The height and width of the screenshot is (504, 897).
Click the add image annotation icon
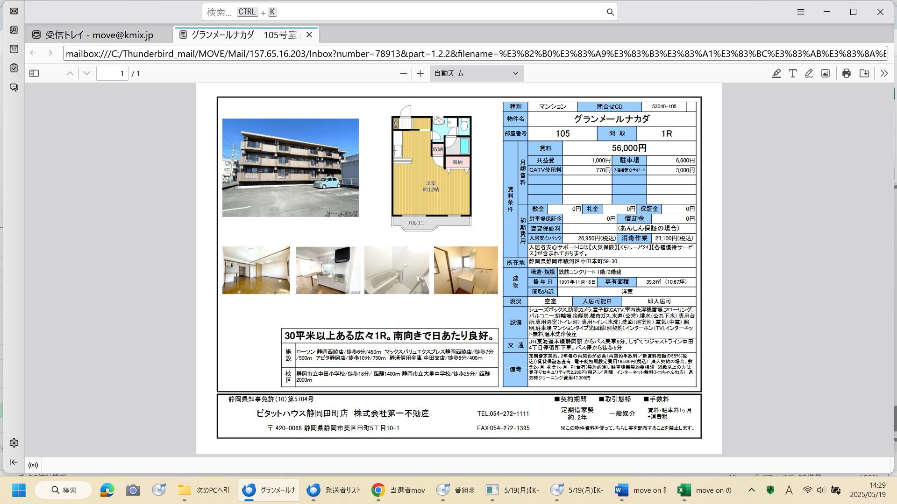point(826,73)
